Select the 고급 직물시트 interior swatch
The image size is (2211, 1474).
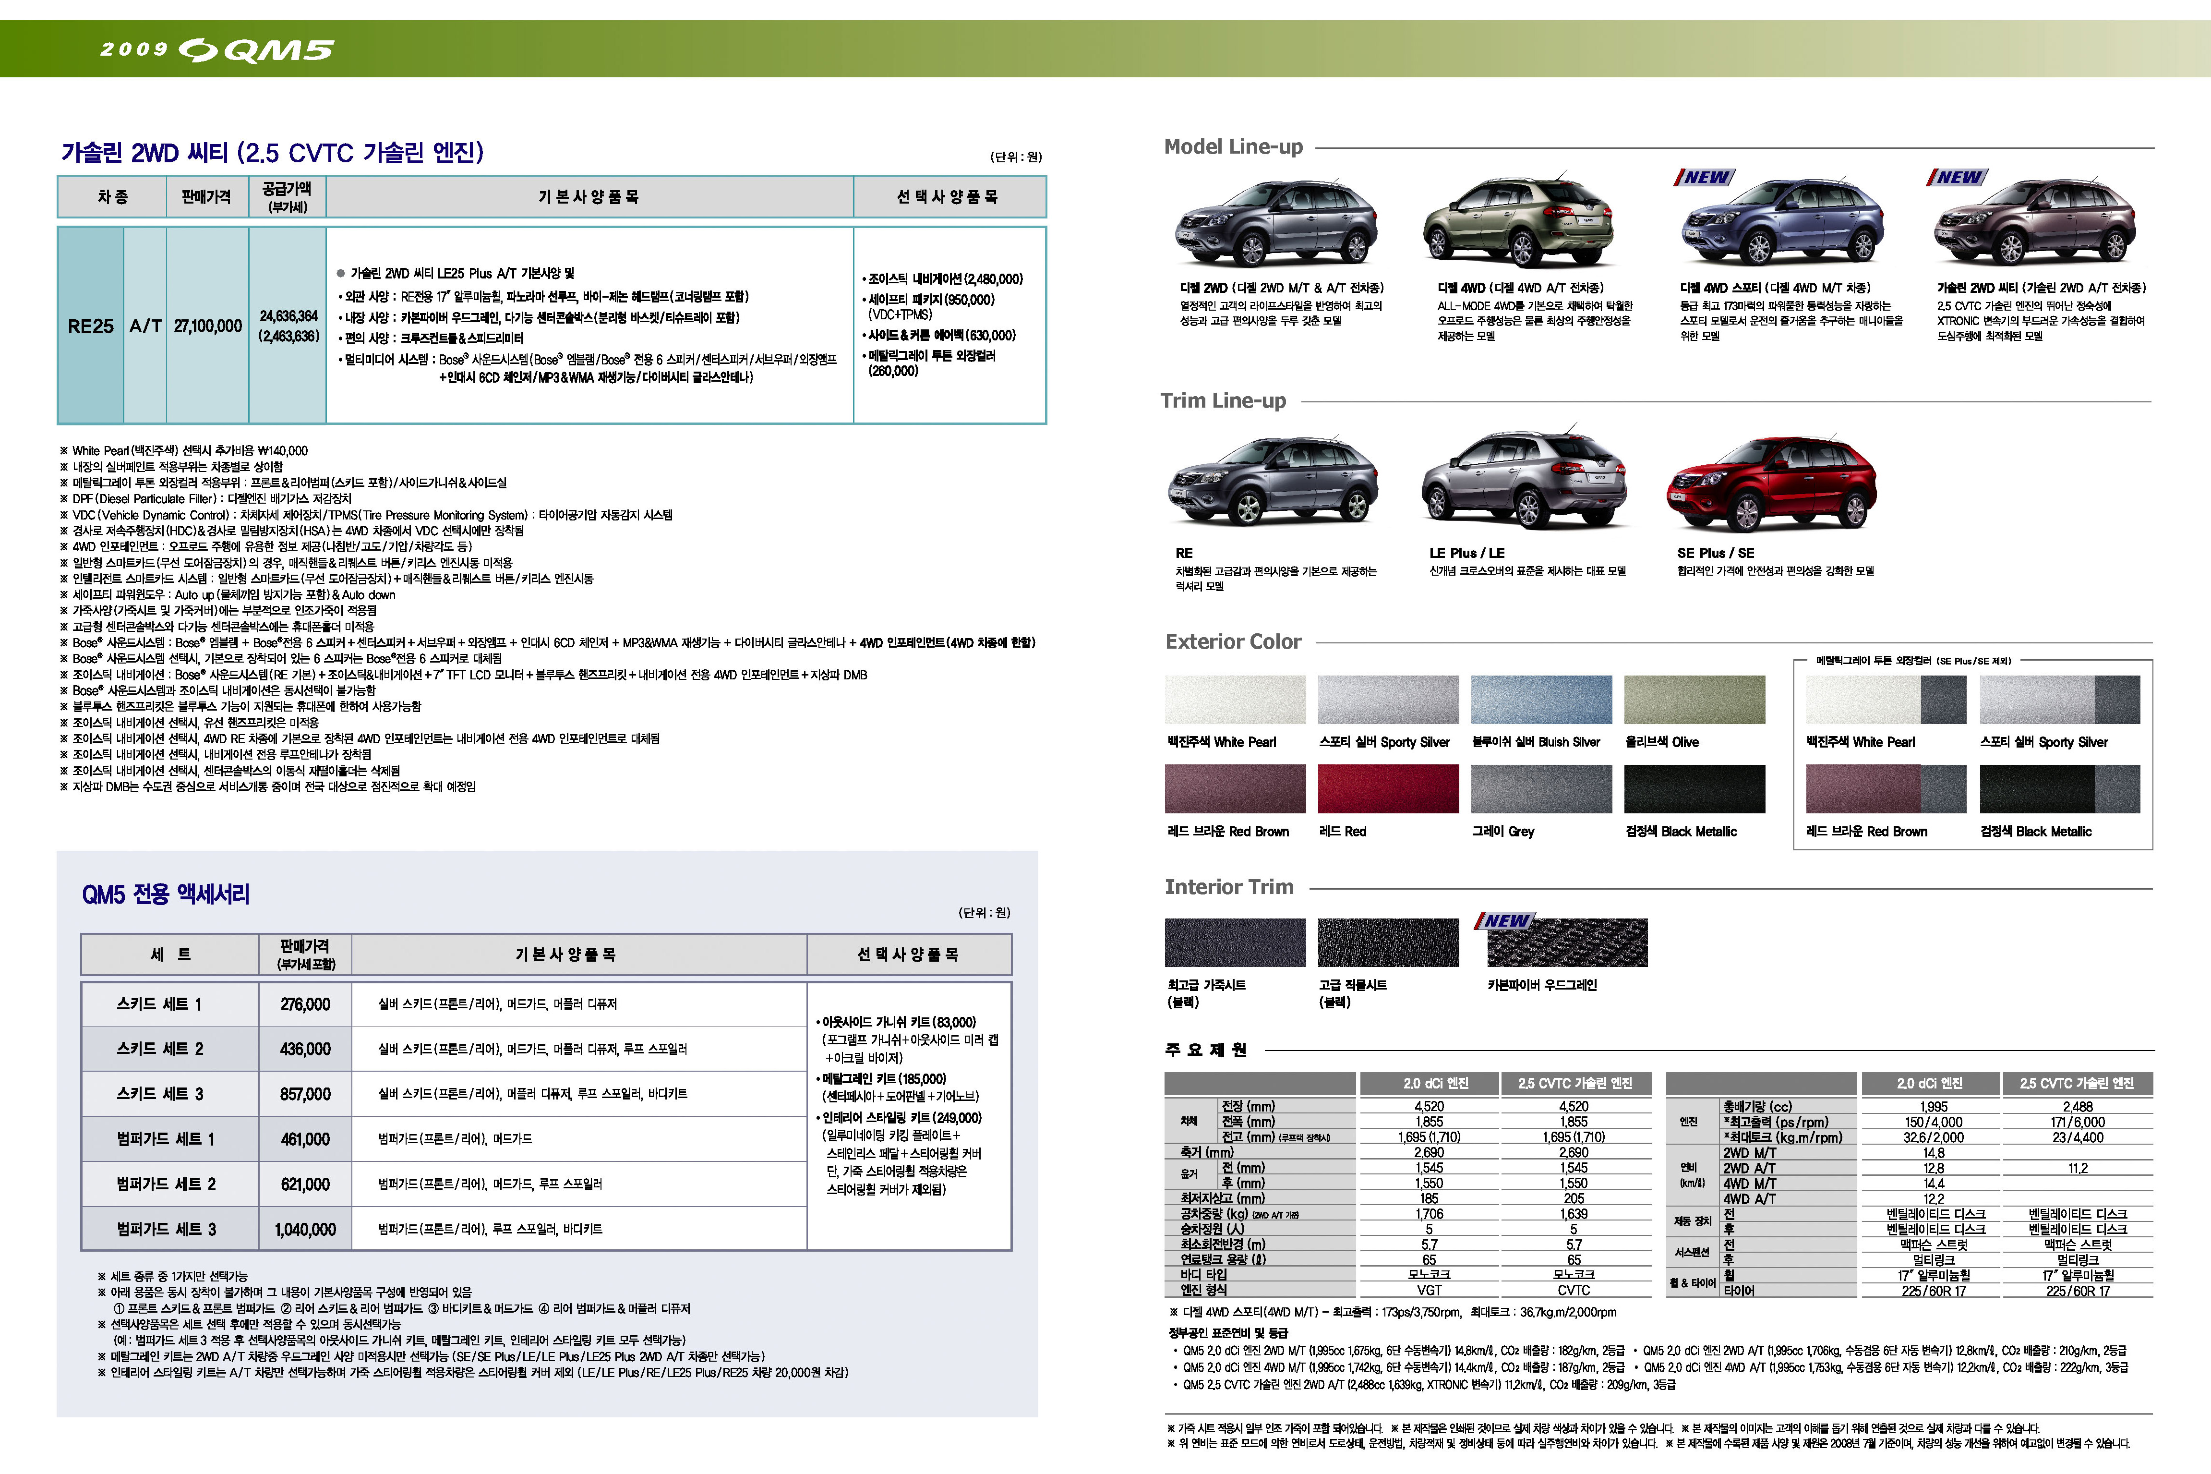coord(1388,943)
